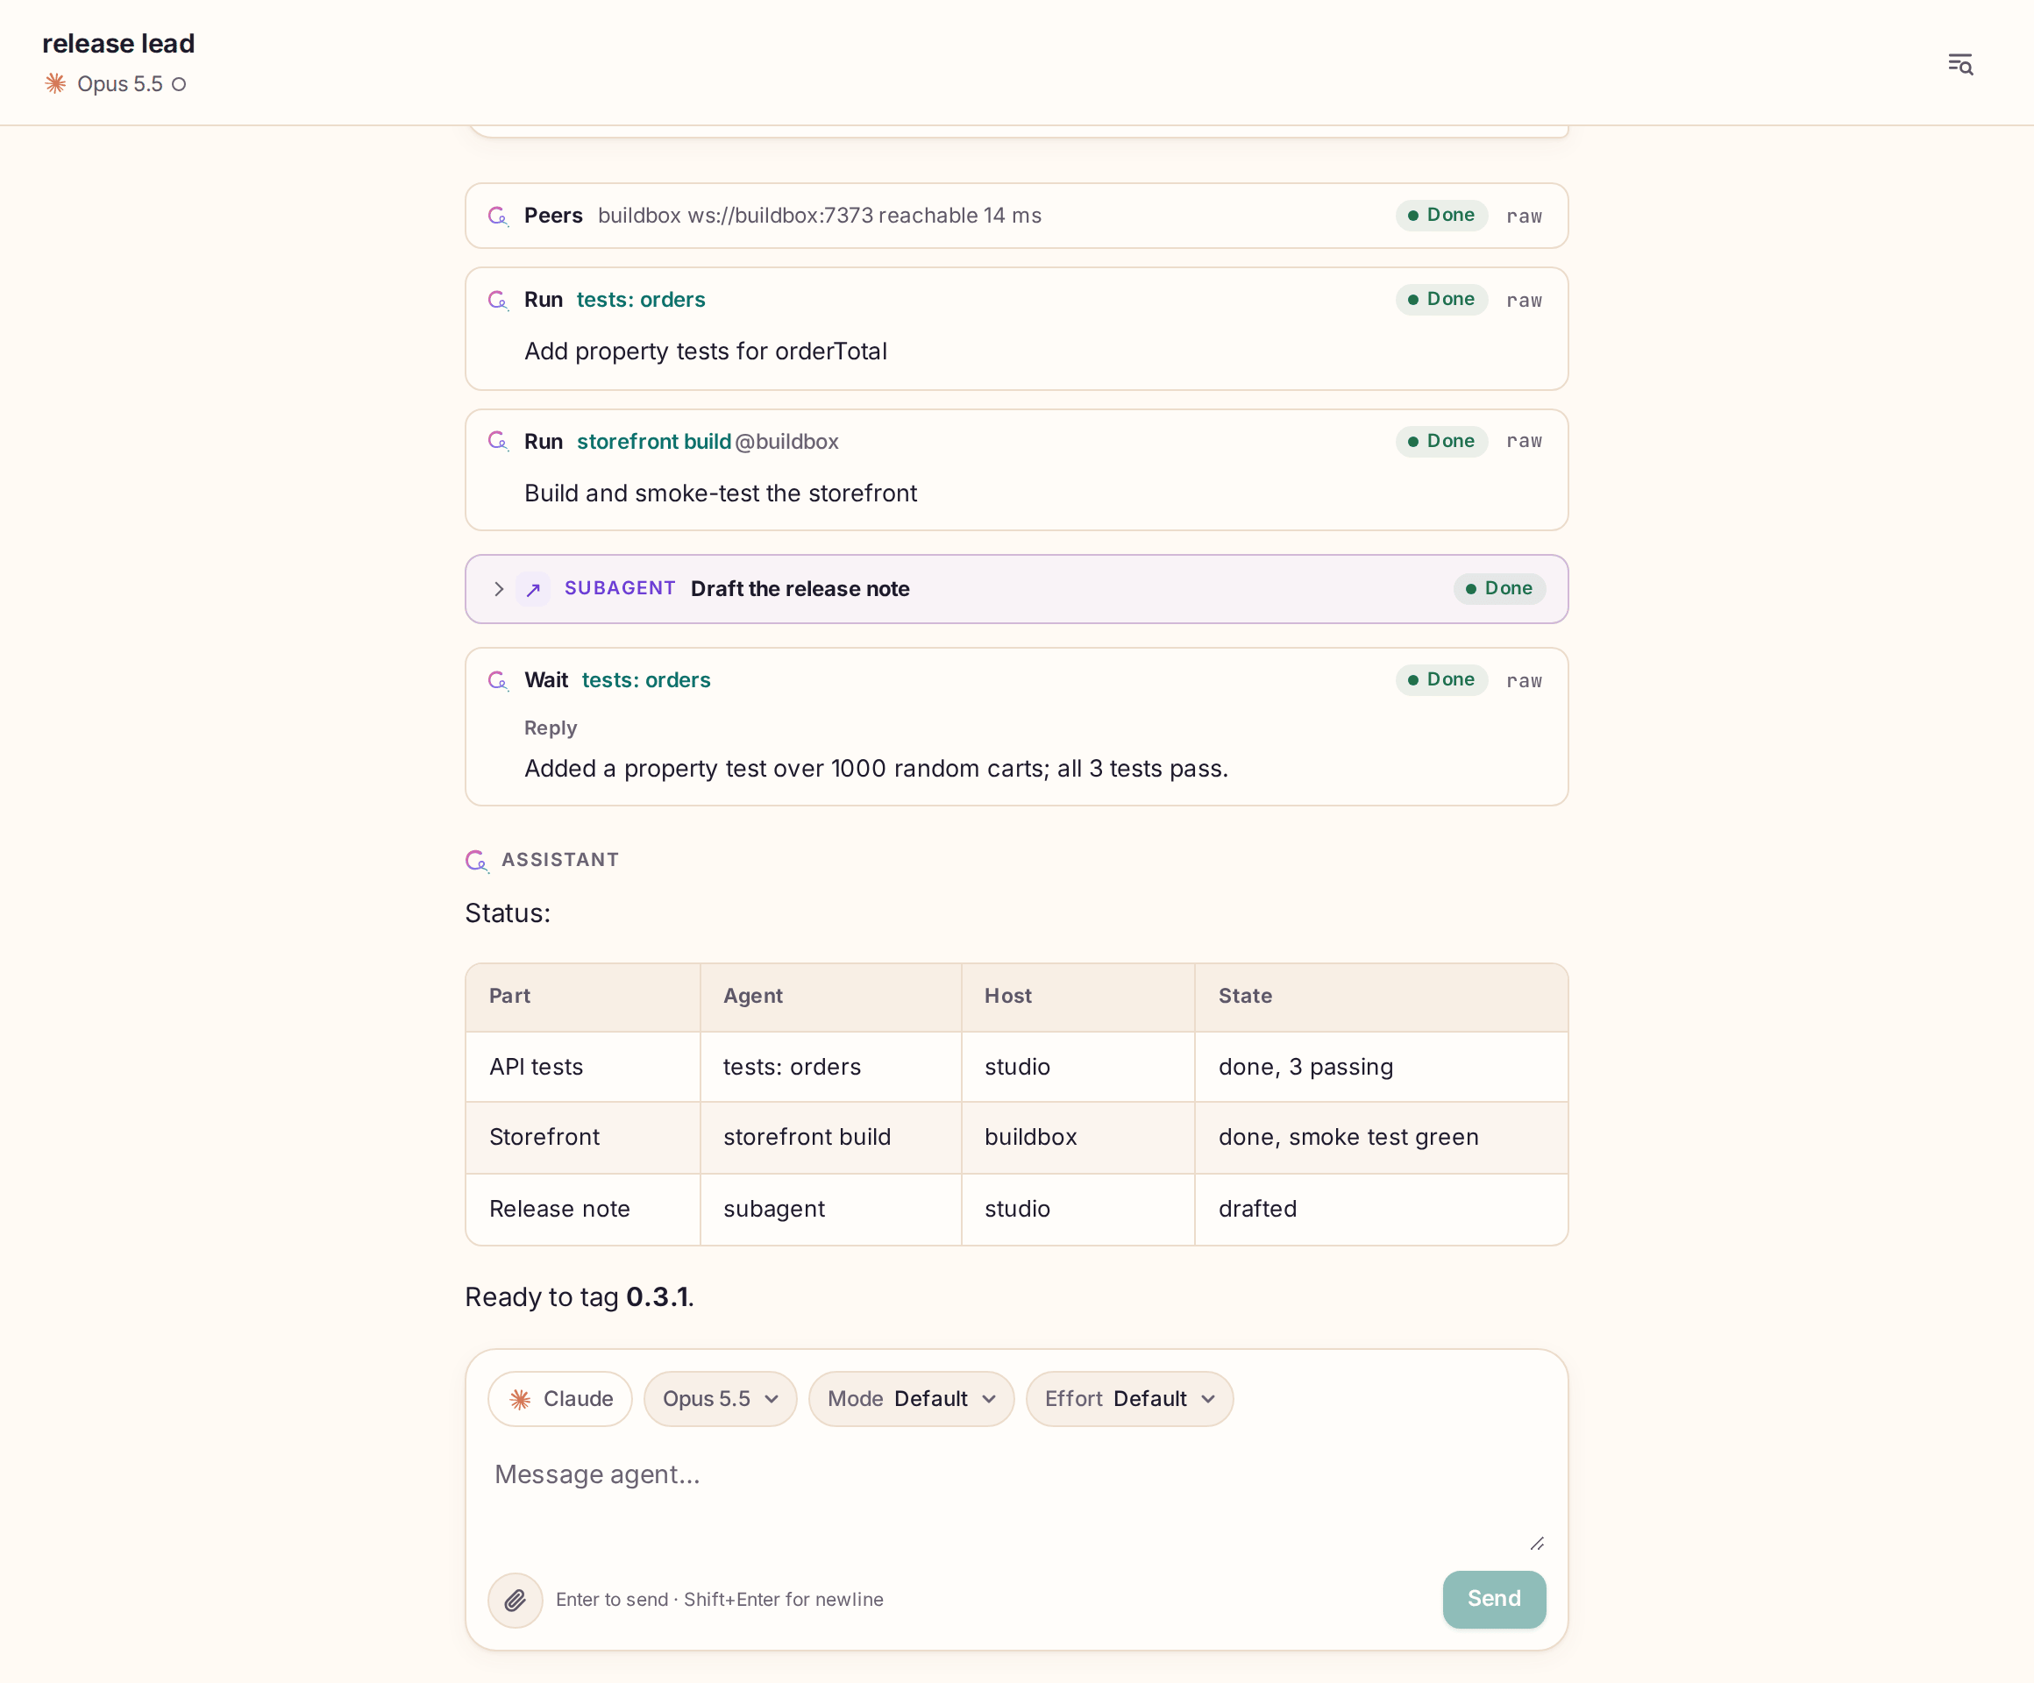This screenshot has height=1683, width=2034.
Task: Click the agent icon on Run storefront build card
Action: click(x=498, y=442)
